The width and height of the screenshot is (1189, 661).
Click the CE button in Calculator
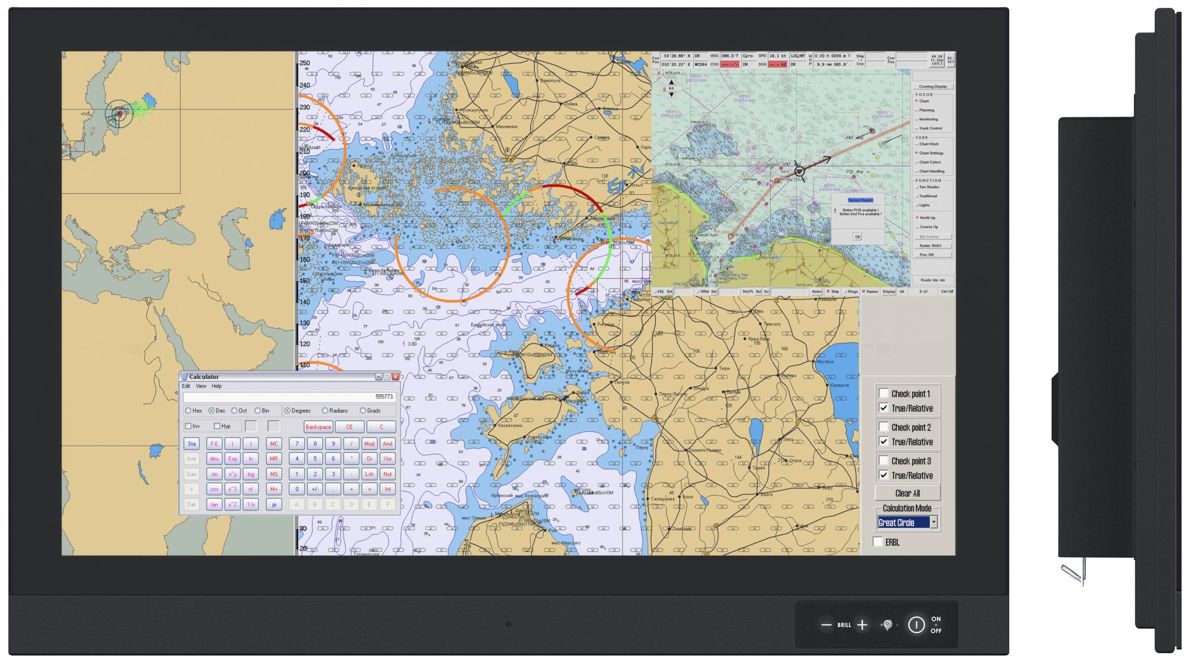pos(349,427)
